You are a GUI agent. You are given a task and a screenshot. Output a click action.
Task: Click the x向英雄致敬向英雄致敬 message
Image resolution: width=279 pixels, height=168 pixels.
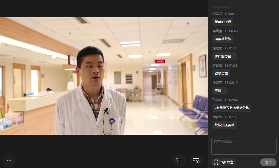click(232, 108)
